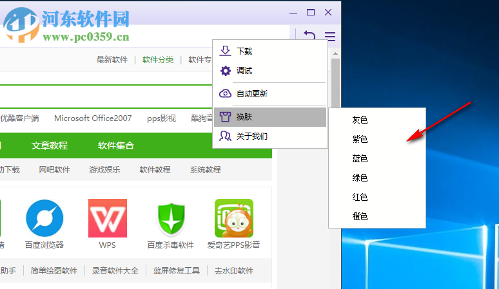Viewport: 499px width, 289px height.
Task: Select 下载 from the menu
Action: coord(270,51)
